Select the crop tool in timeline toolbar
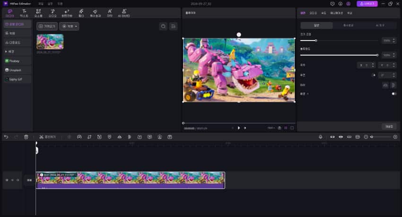The image size is (402, 217). click(89, 137)
